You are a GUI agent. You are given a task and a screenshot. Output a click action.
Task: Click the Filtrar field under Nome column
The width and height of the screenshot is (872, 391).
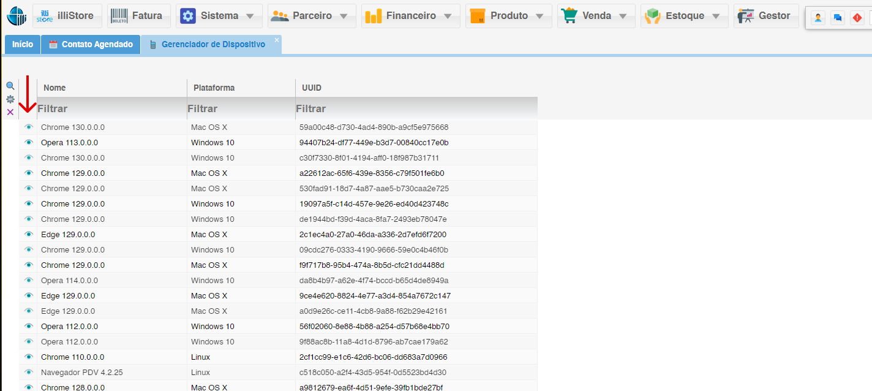pyautogui.click(x=111, y=108)
